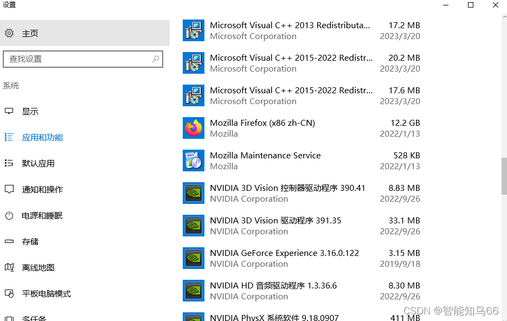Click the Visual C++ 2013 installer icon
This screenshot has height=321, width=507.
point(194,30)
